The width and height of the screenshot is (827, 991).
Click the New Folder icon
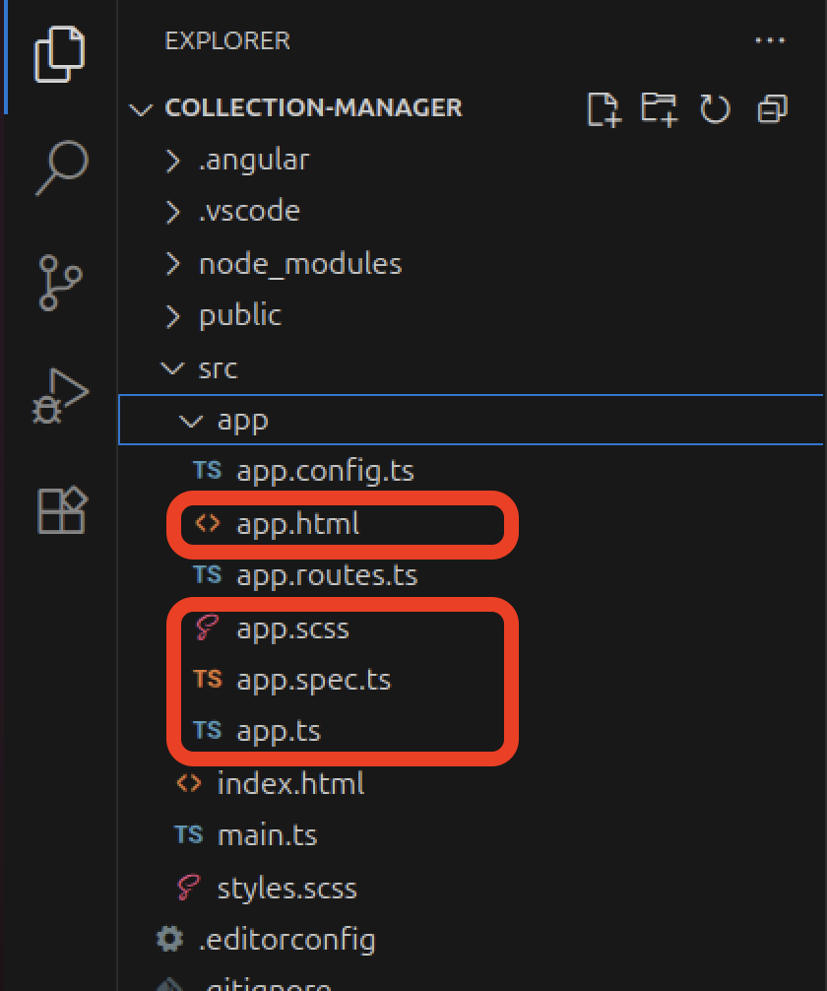[x=659, y=108]
